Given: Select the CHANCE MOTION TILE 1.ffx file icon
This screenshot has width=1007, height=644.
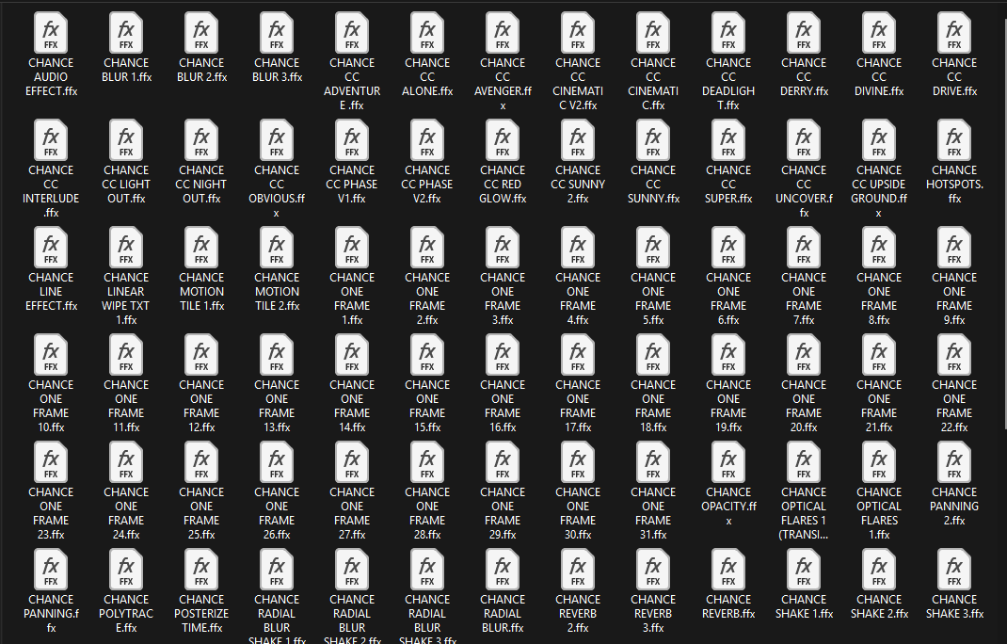Looking at the screenshot, I should (x=201, y=247).
